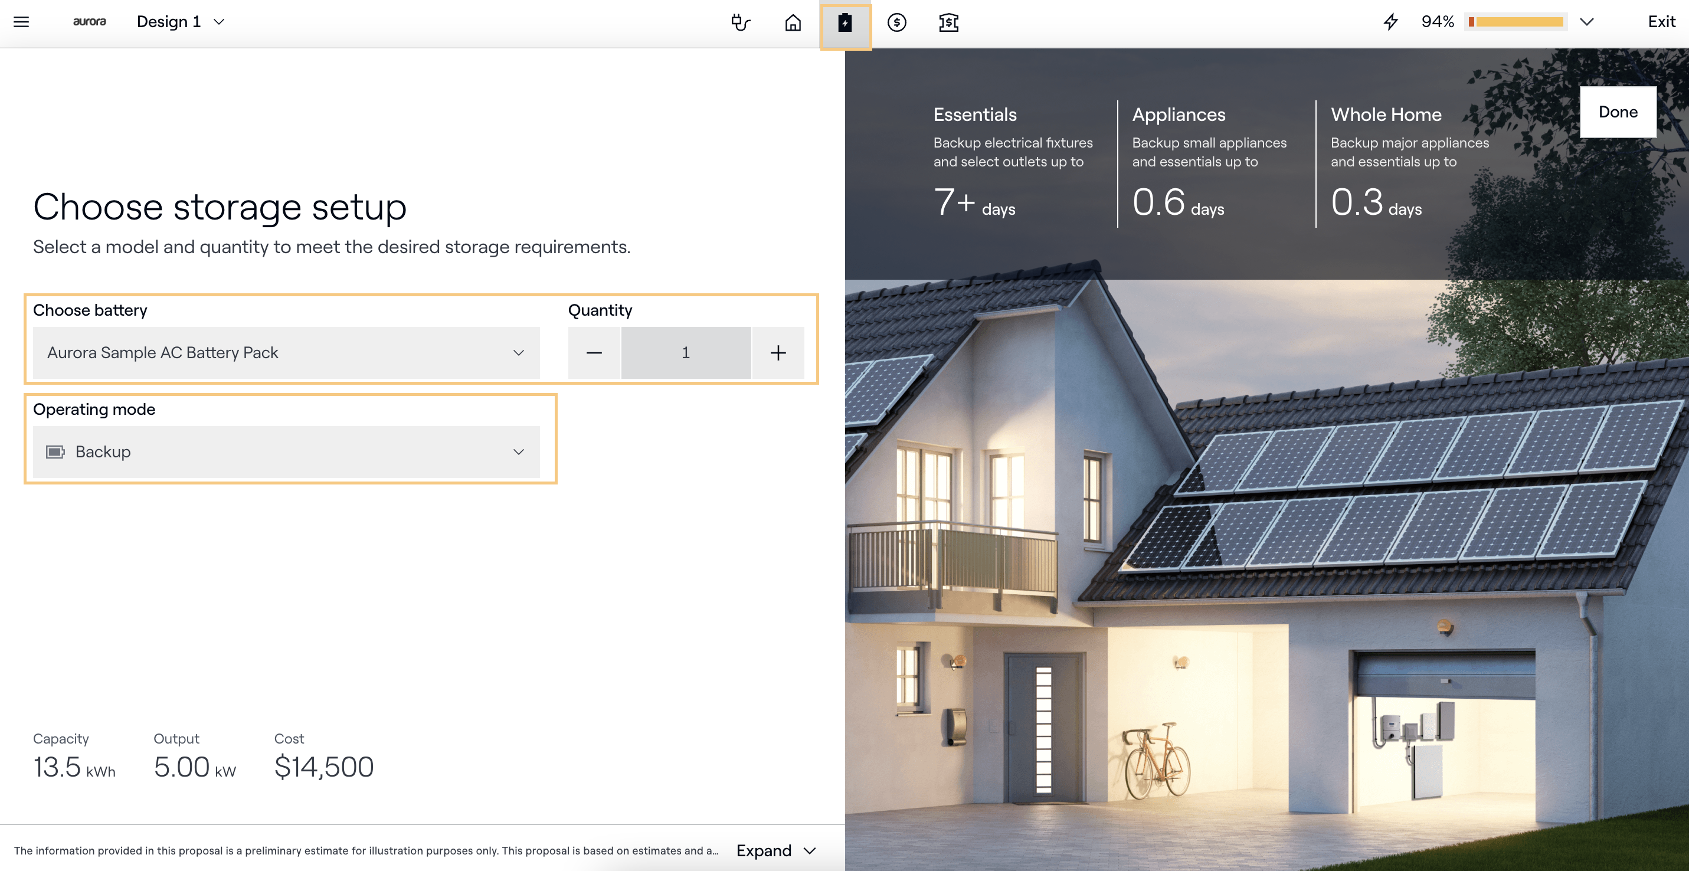This screenshot has height=871, width=1689.
Task: Expand the Design 1 selector
Action: (x=181, y=22)
